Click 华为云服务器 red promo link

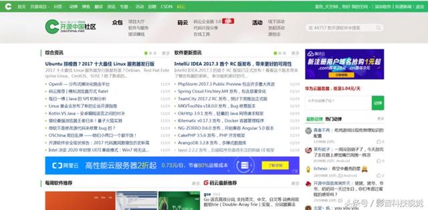pos(332,88)
